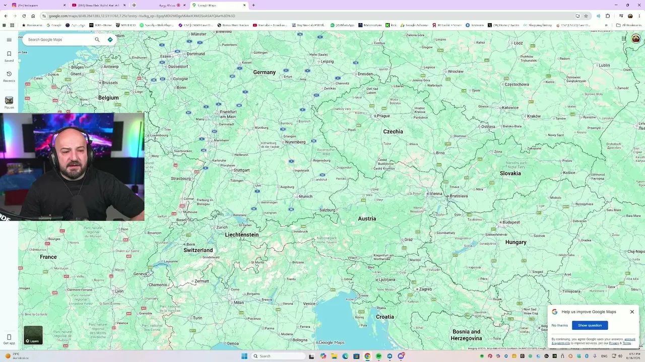Open the recent place thumbnail in sidebar

coord(9,101)
